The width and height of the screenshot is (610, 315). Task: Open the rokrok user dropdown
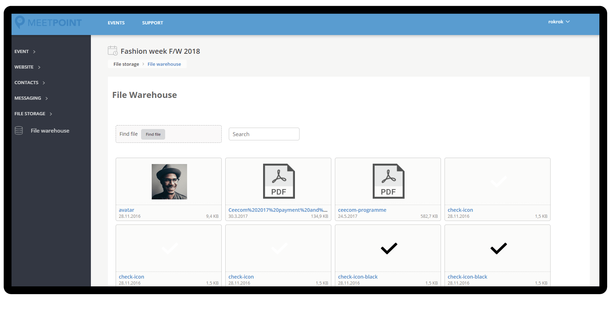[x=559, y=22]
